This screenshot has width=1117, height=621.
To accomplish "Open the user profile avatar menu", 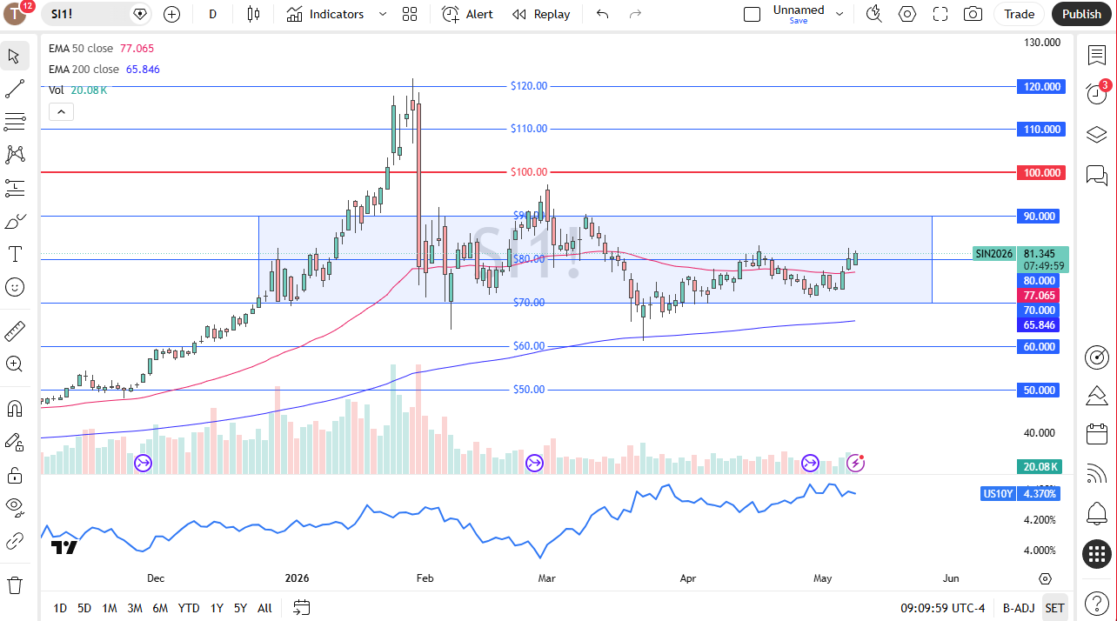I will click(17, 14).
